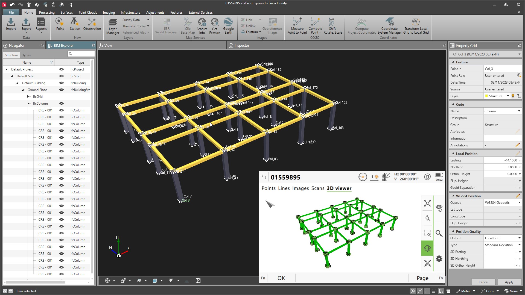
Task: Toggle visibility of Ground Floor
Action: (62, 90)
